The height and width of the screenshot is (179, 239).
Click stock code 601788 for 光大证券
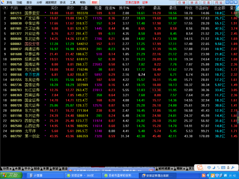point(16,69)
